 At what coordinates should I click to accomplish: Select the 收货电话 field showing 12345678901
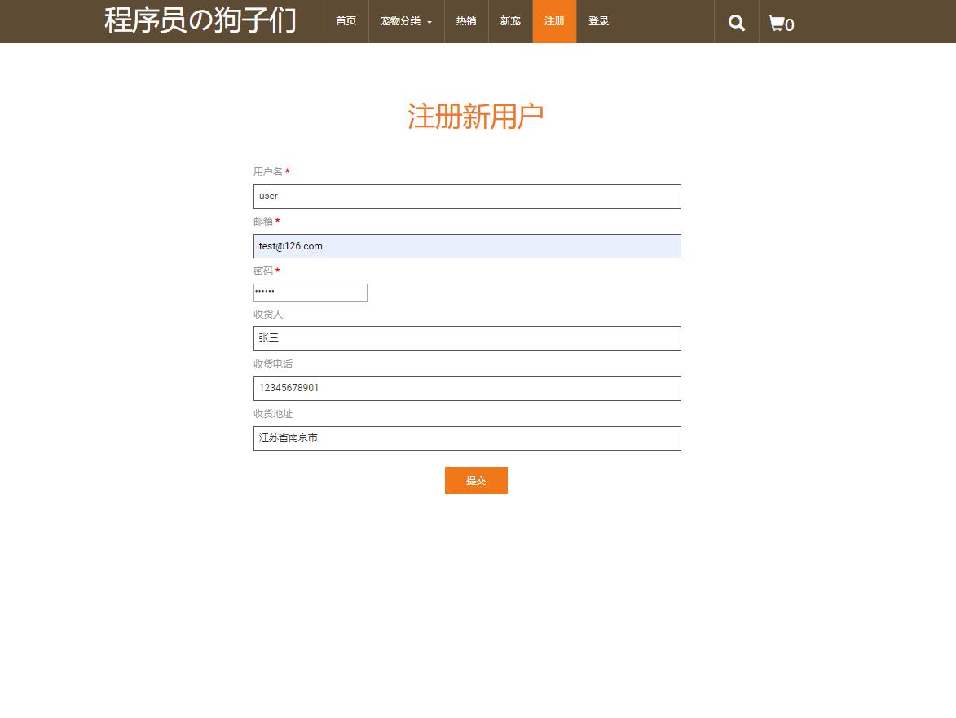(467, 388)
